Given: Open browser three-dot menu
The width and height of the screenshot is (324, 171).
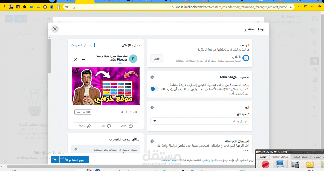Looking at the screenshot, I should click(4, 7).
